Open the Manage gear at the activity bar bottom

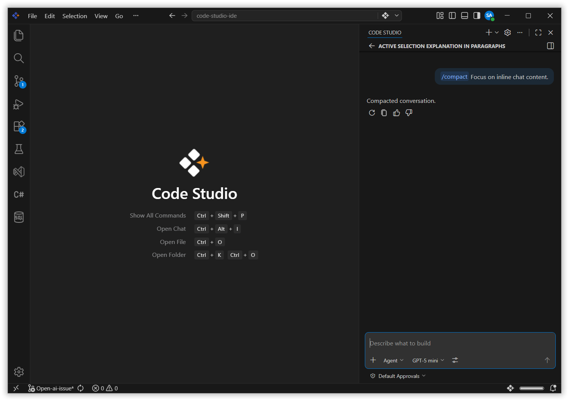click(x=19, y=372)
